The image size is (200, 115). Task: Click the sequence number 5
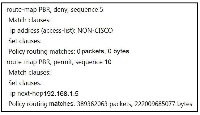point(101,10)
